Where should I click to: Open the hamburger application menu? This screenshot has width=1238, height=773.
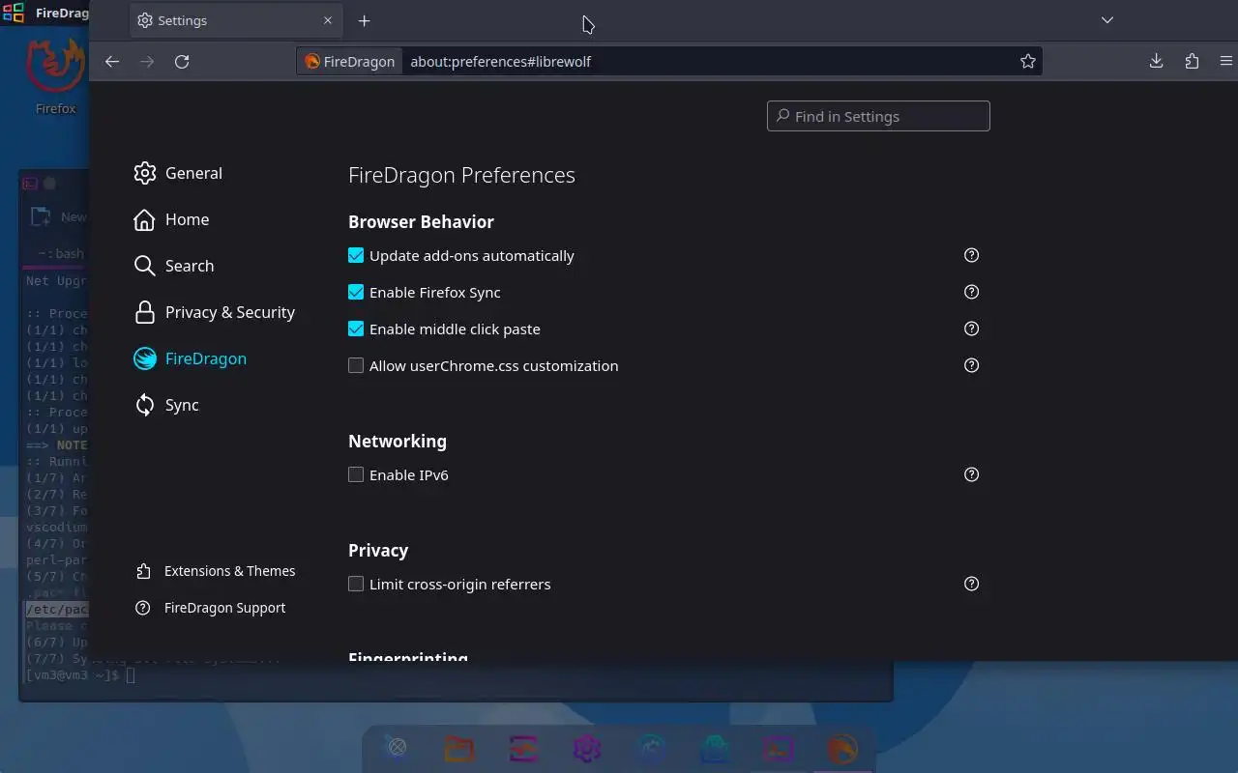tap(1226, 61)
